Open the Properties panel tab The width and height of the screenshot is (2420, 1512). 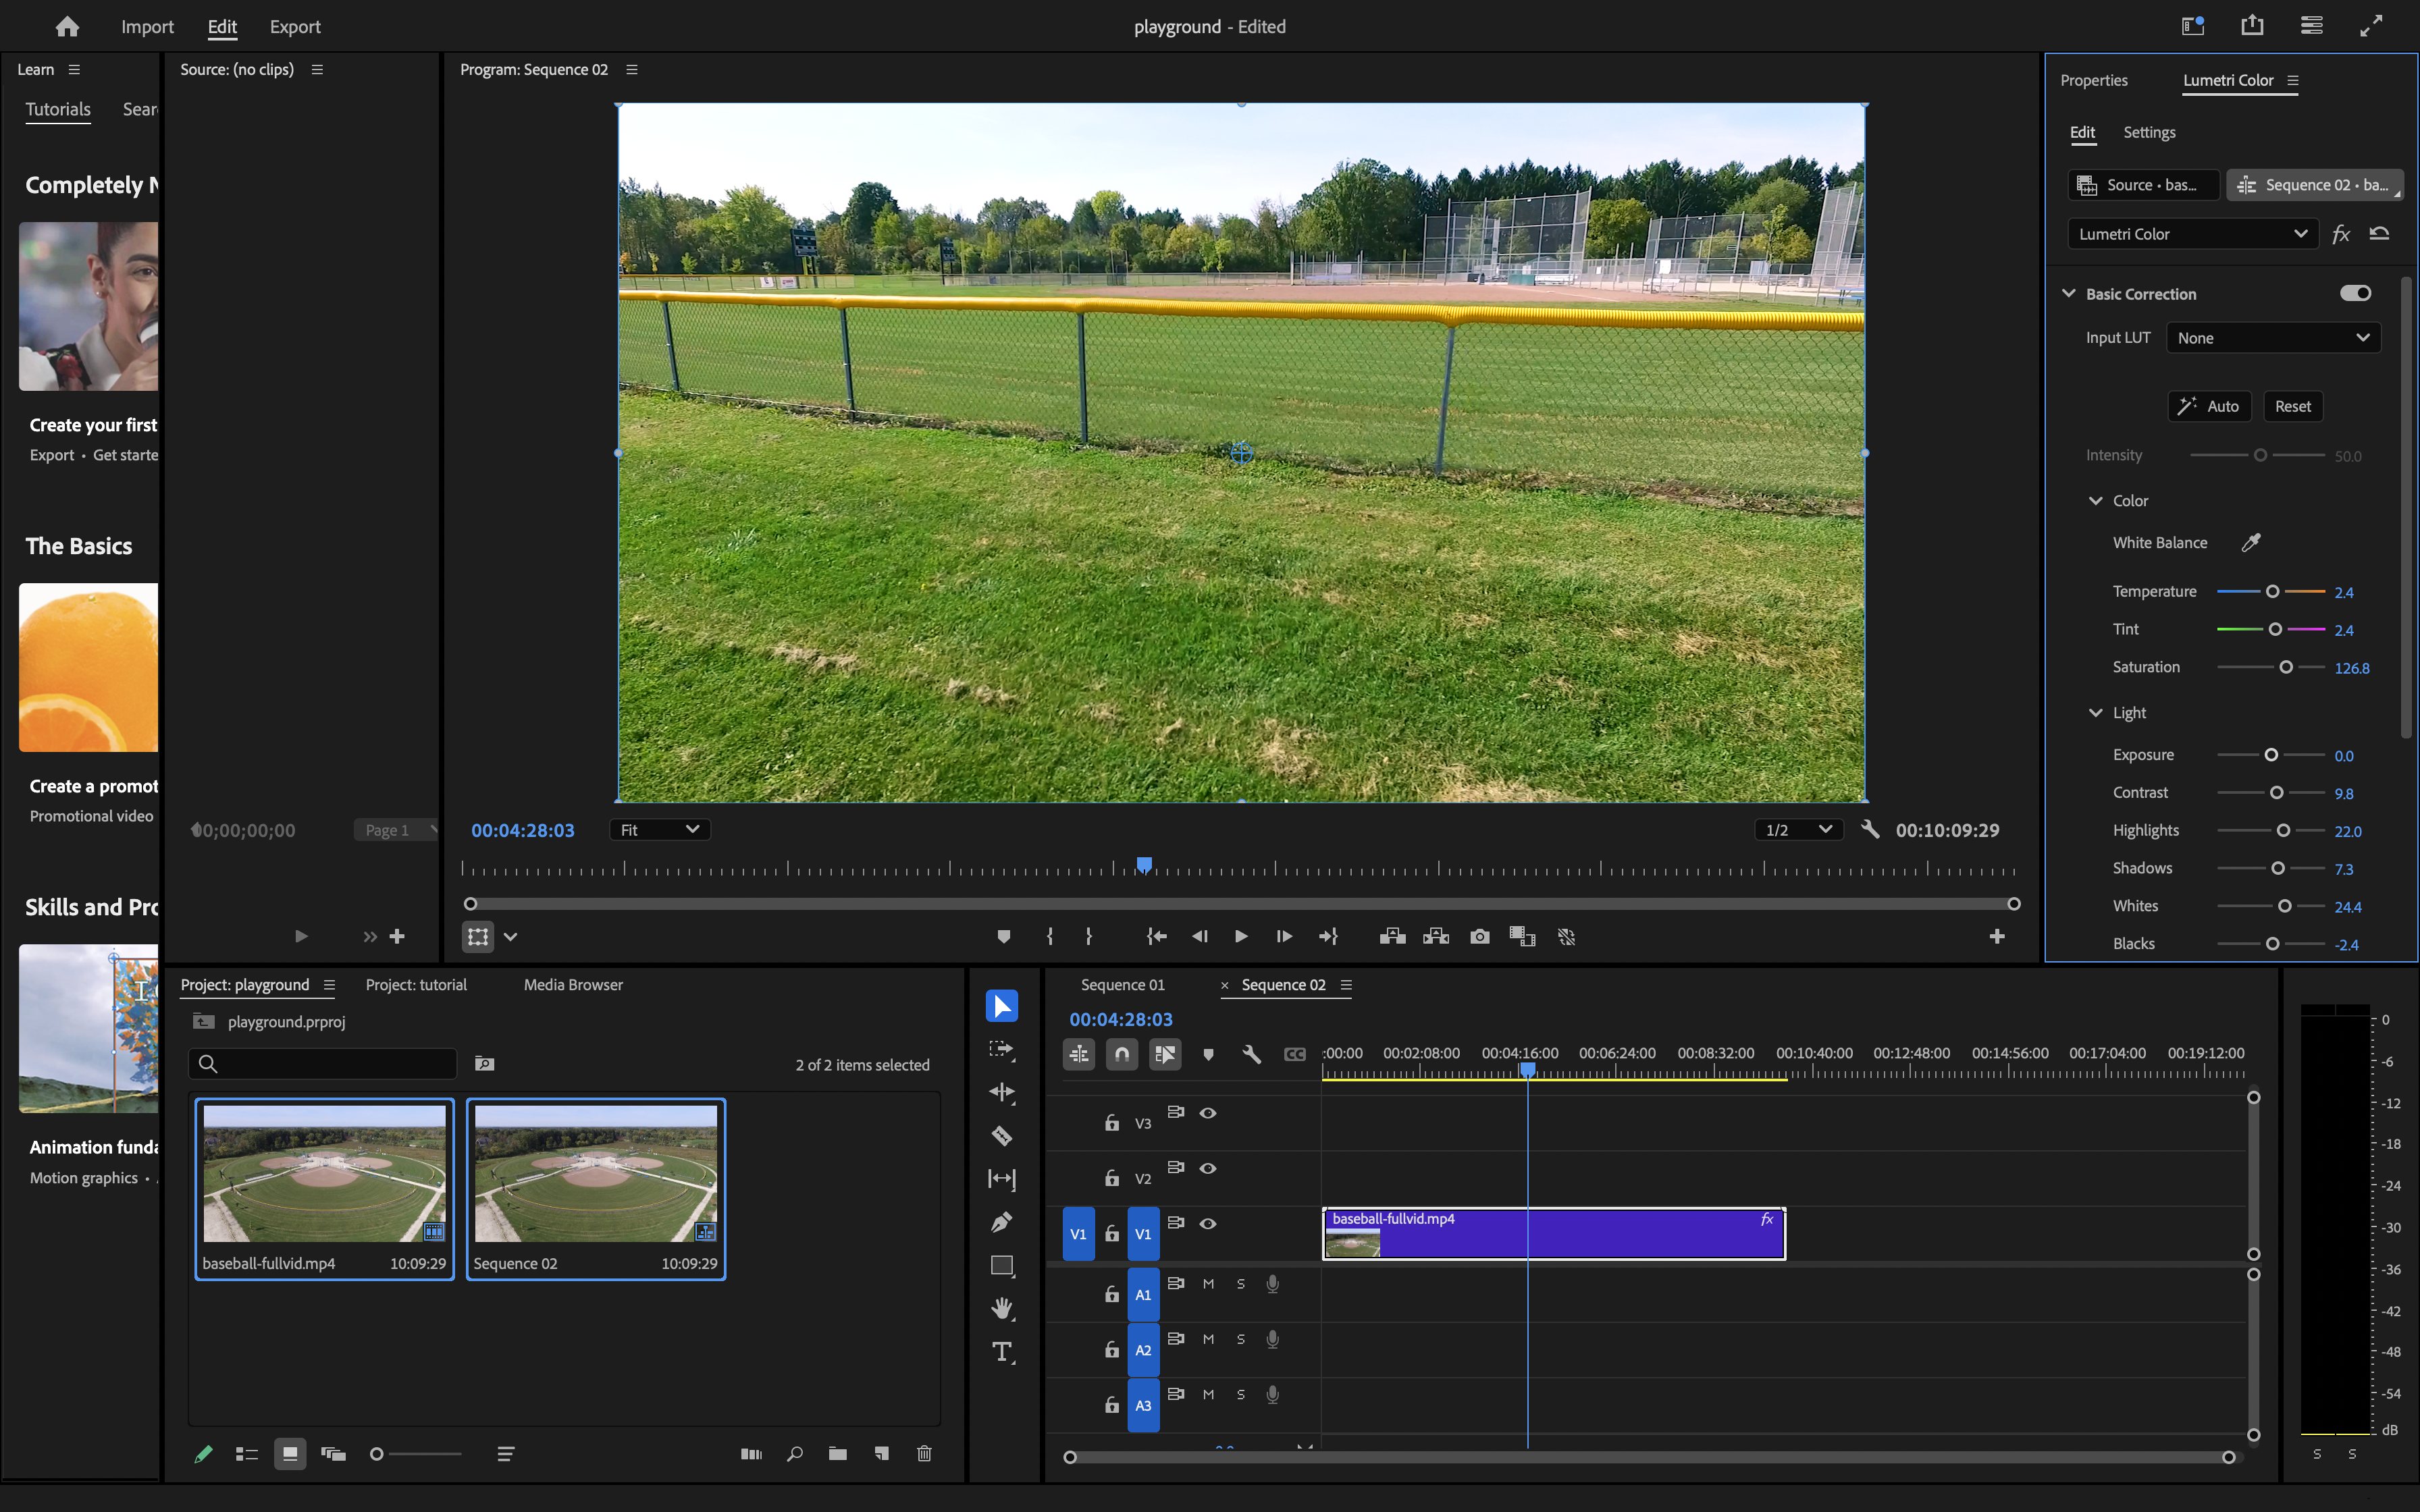tap(2093, 80)
